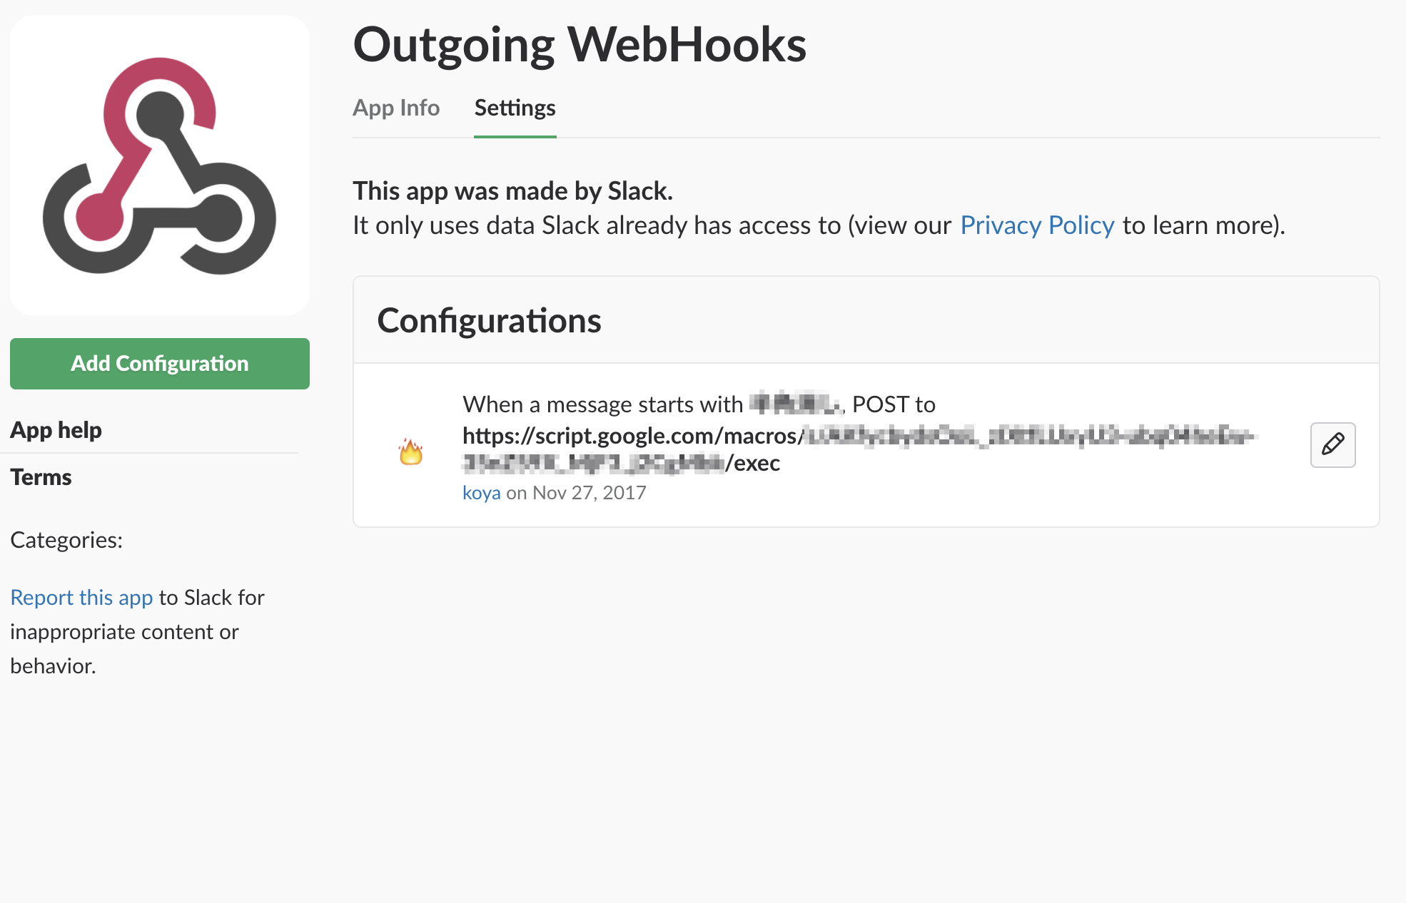This screenshot has width=1406, height=903.
Task: Click the Categories label in sidebar
Action: (x=66, y=540)
